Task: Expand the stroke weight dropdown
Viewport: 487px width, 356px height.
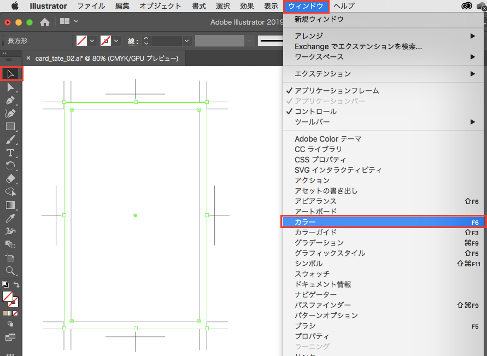Action: pyautogui.click(x=187, y=41)
